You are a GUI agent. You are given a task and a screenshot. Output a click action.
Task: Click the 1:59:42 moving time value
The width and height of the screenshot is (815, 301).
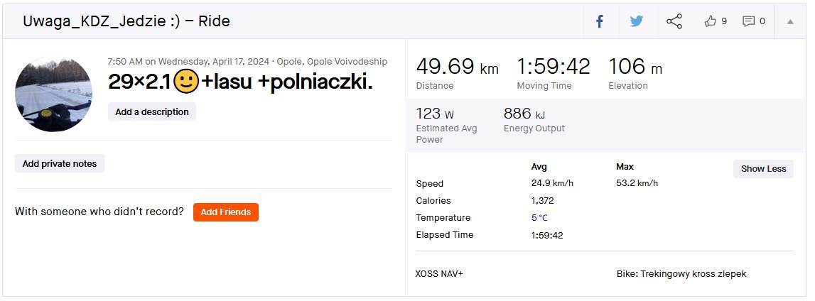pyautogui.click(x=553, y=67)
